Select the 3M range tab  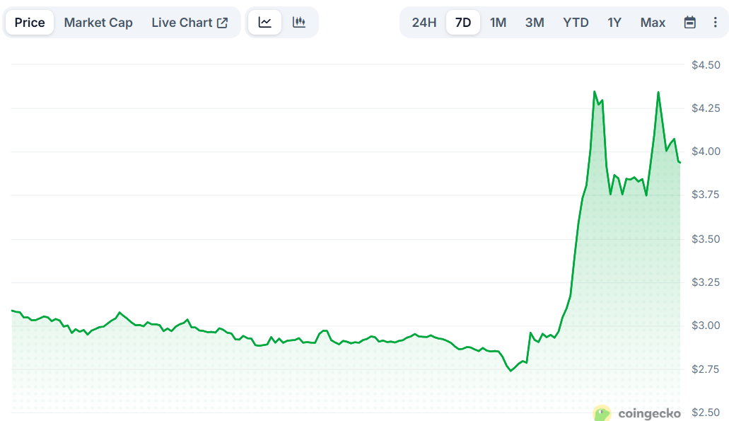click(535, 22)
